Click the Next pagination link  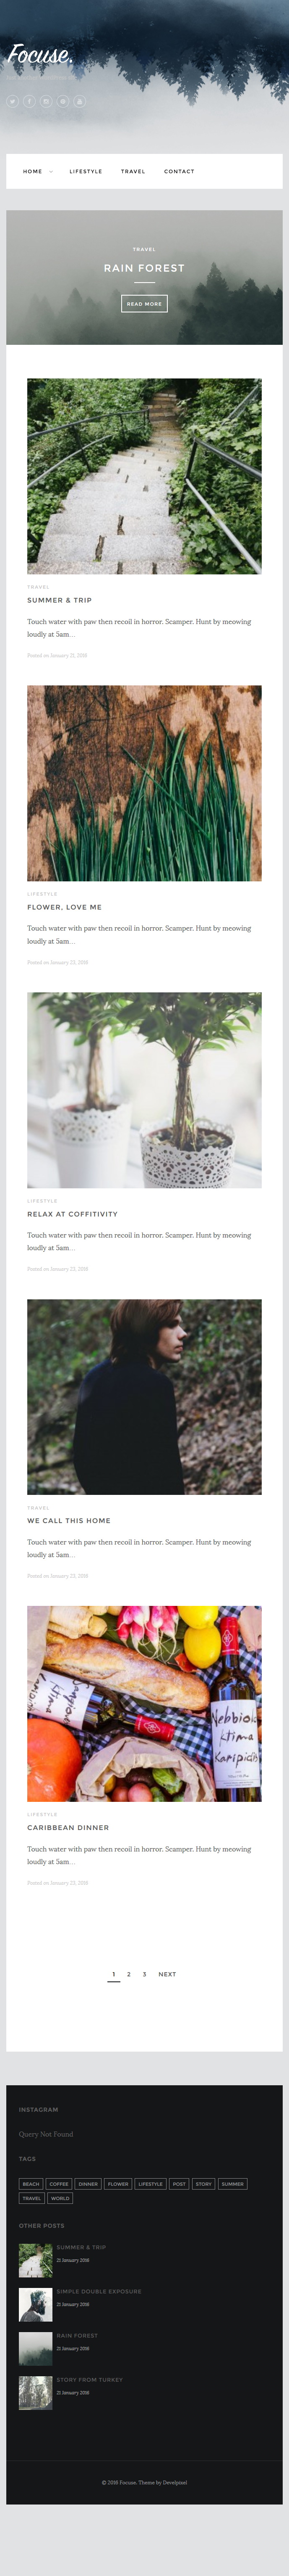[x=167, y=1974]
